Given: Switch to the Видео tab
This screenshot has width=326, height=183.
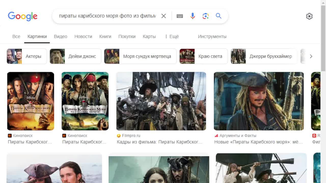Looking at the screenshot, I should pos(61,36).
